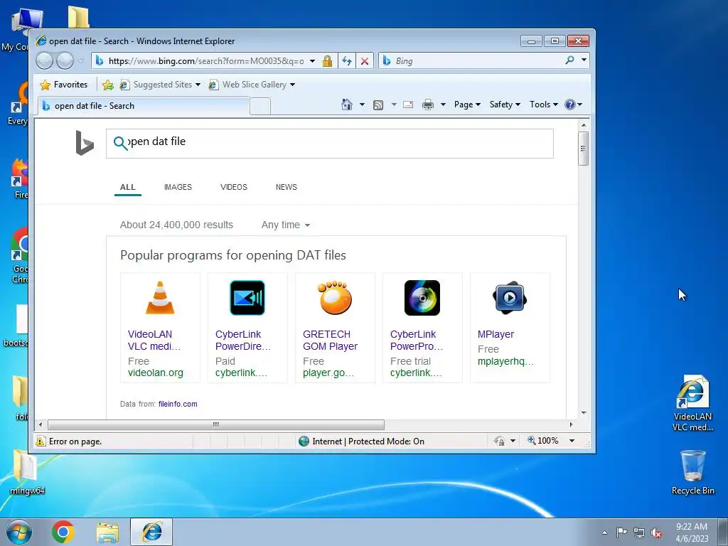
Task: Select the 'open dat file - Search' tab
Action: click(x=143, y=106)
